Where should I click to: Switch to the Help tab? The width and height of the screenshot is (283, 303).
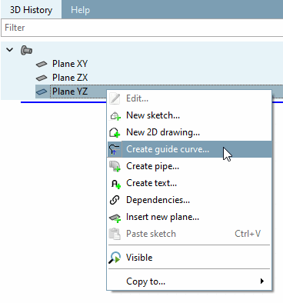(80, 10)
